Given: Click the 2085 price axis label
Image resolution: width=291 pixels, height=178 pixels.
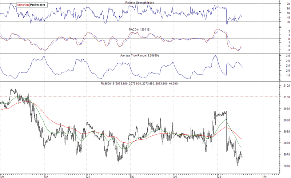Looking at the screenshot, I should 286,132.
